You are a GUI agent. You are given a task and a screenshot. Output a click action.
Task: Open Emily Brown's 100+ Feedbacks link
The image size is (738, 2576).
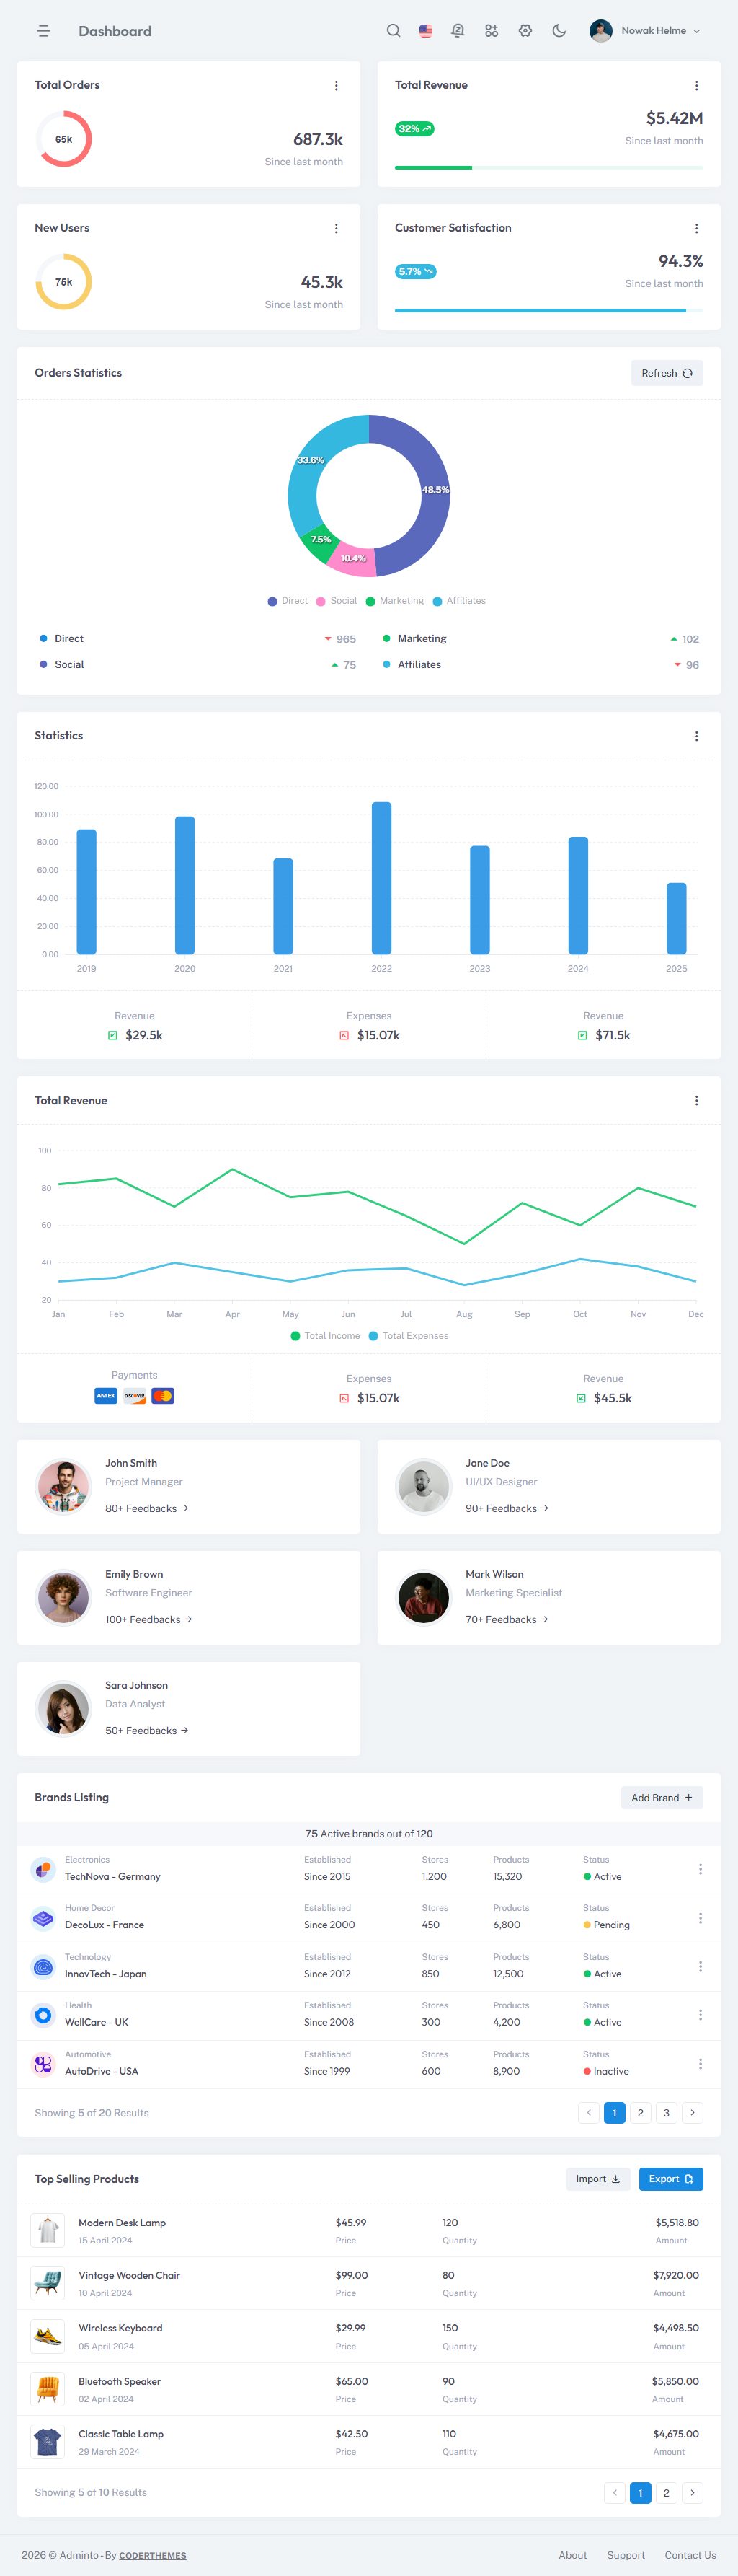point(148,1619)
